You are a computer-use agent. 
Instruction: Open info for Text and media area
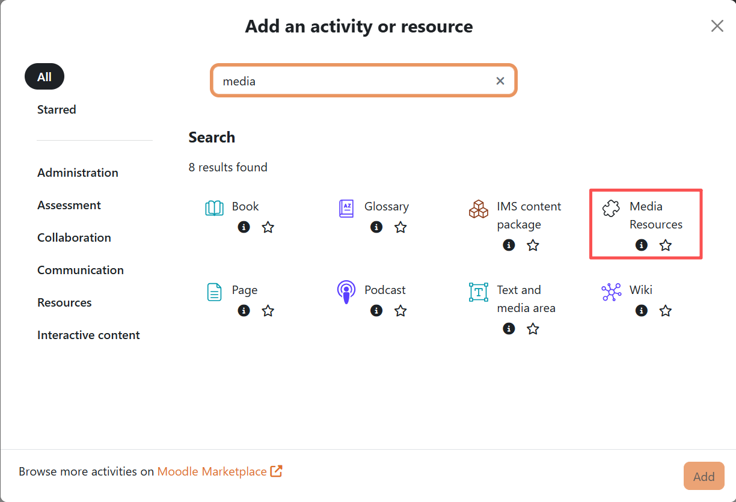click(509, 329)
